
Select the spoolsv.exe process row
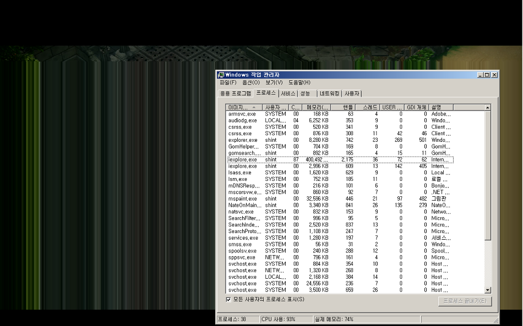340,251
